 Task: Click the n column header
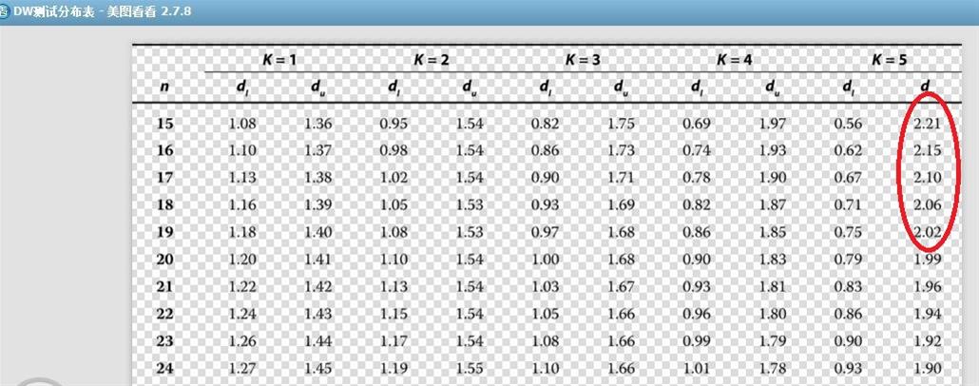tap(164, 87)
